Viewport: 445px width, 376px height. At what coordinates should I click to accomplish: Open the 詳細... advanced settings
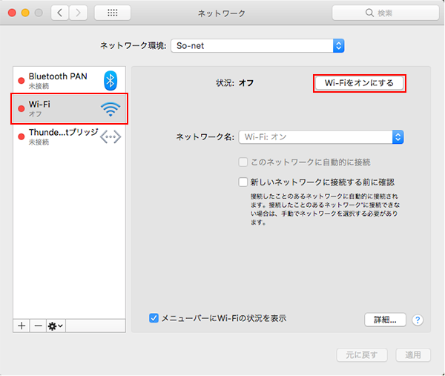click(384, 320)
